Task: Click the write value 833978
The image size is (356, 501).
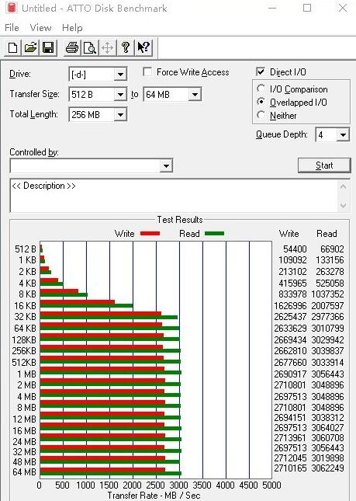Action: 292,294
